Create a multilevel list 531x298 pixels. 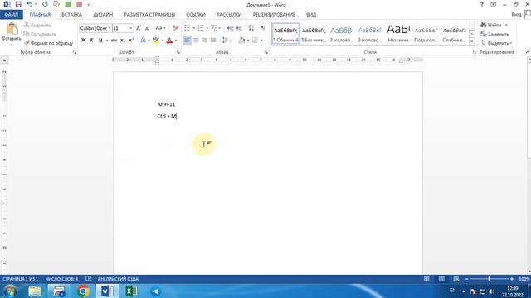(x=214, y=28)
